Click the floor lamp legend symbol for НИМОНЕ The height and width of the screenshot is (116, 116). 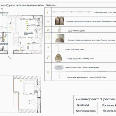click(x=48, y=72)
